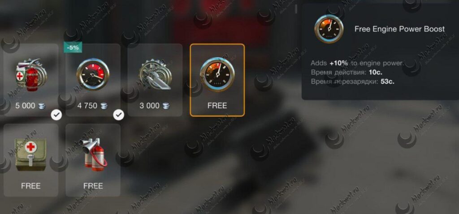Click the consumables list scrollbar
This screenshot has width=459, height=214.
pos(296,9)
